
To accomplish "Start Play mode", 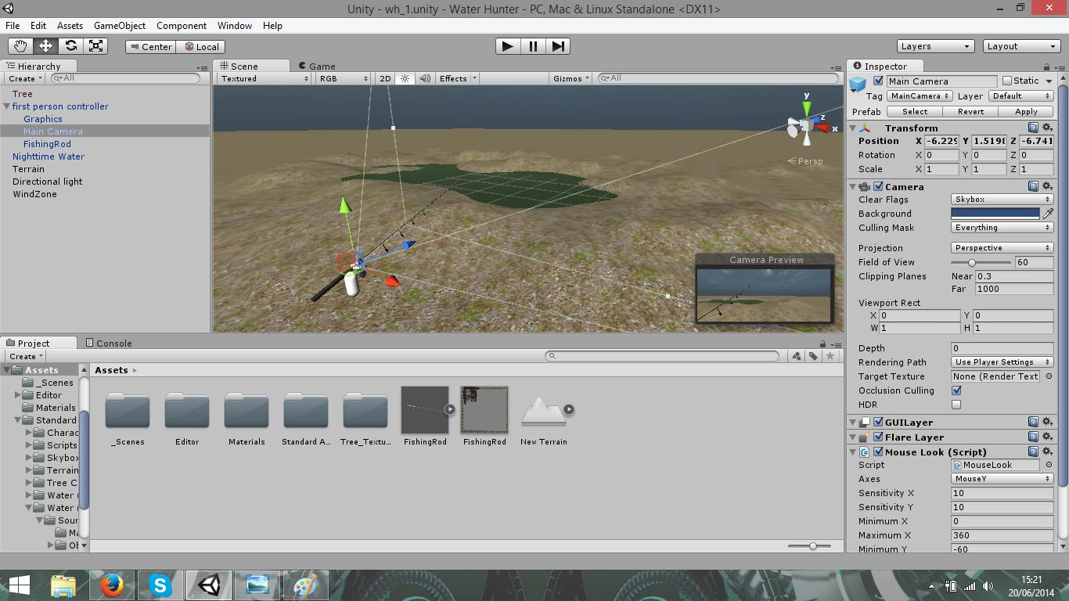I will coord(508,46).
